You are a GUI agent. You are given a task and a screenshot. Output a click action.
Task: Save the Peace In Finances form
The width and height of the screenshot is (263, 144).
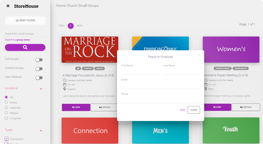pyautogui.click(x=182, y=110)
